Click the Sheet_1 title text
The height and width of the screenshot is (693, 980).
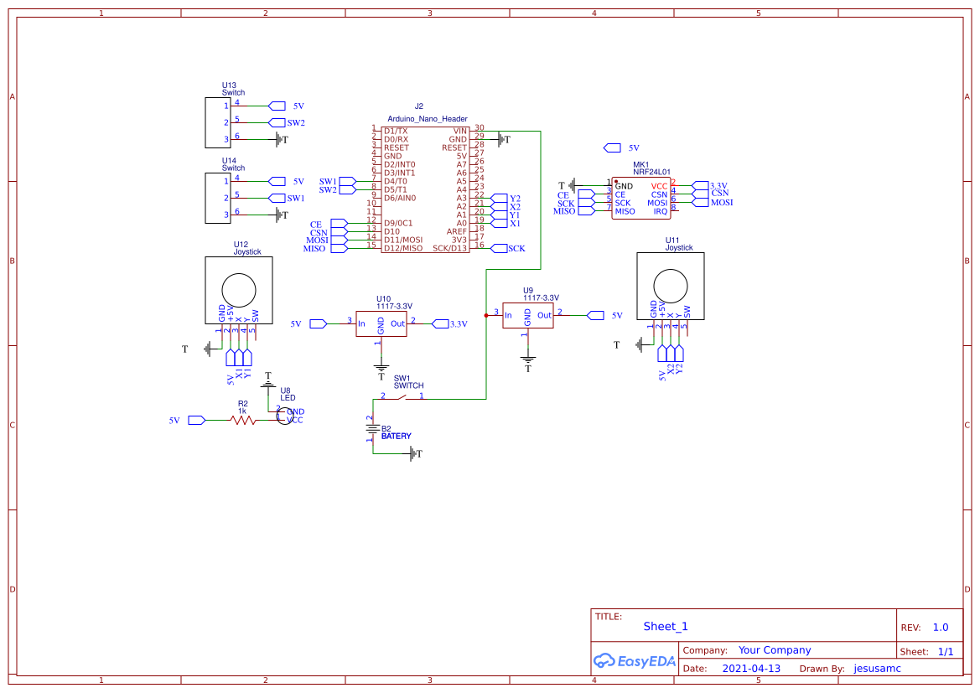665,626
